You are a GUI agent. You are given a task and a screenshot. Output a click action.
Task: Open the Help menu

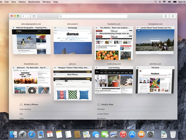point(55,2)
